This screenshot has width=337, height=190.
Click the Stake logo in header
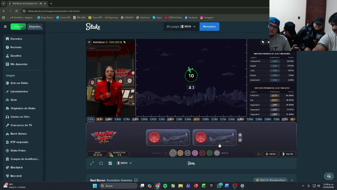click(93, 27)
